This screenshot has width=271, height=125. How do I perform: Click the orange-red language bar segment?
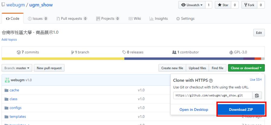tap(258, 59)
